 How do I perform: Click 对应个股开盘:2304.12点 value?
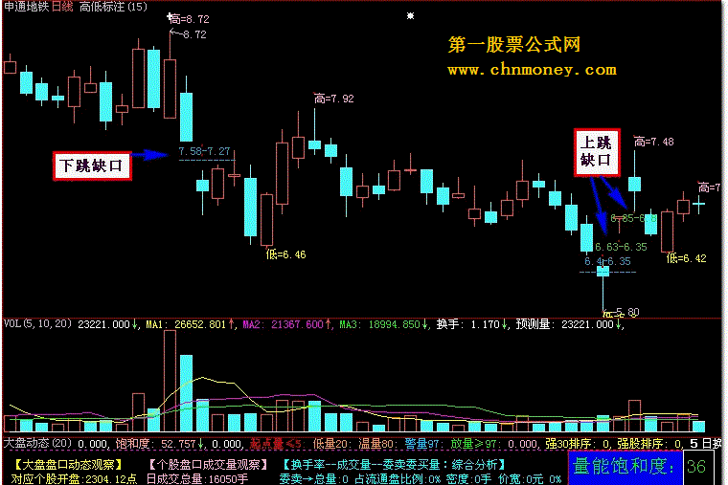[74, 478]
